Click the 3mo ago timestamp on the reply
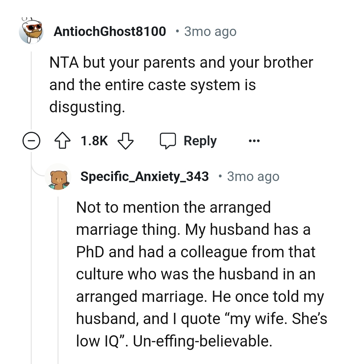The width and height of the screenshot is (357, 364). (x=253, y=176)
